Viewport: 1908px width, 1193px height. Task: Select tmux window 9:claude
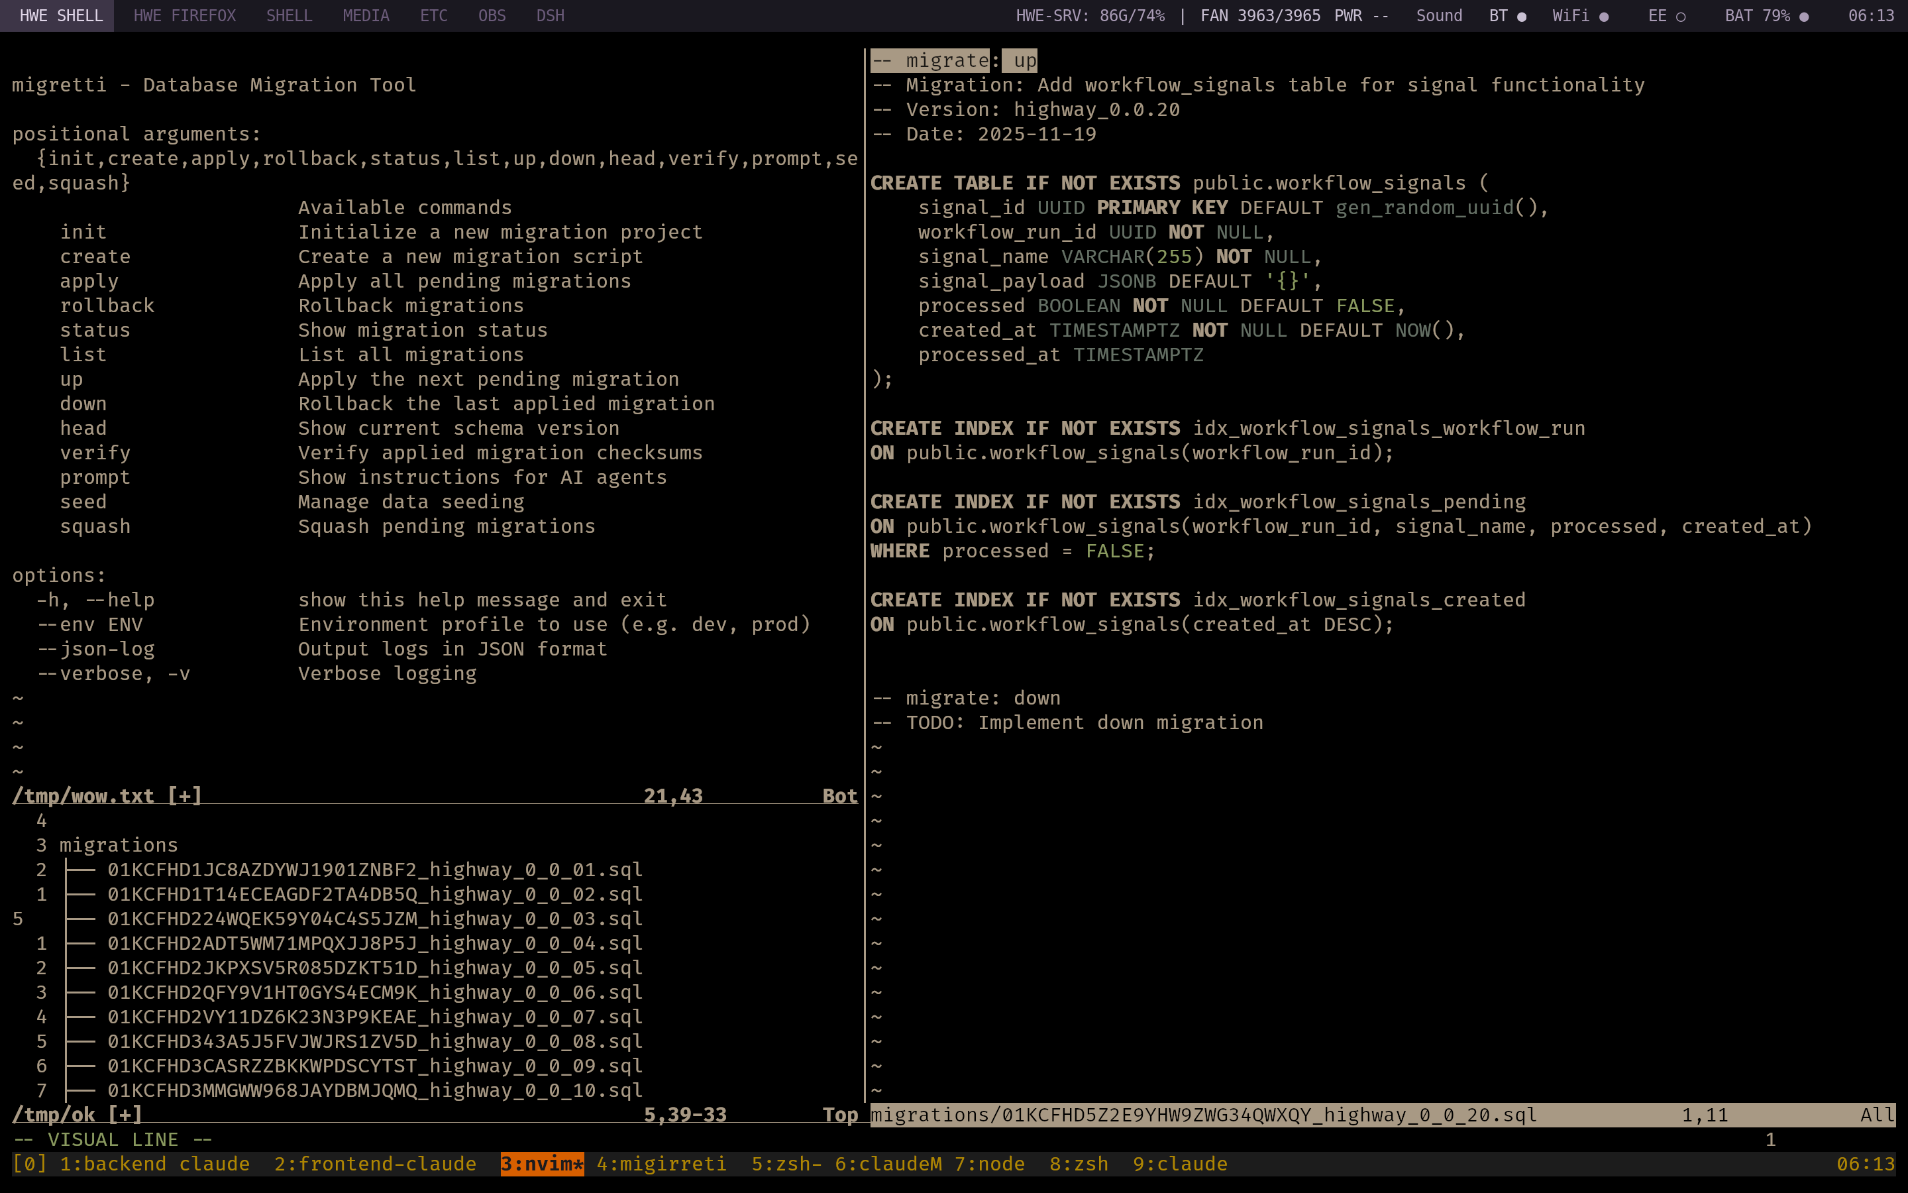(x=1179, y=1164)
